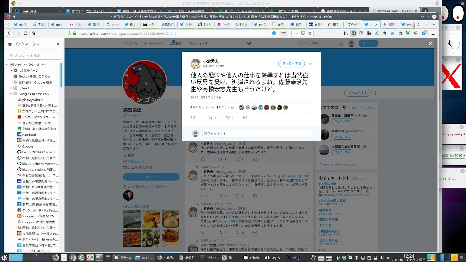466x262 pixels.
Task: Collapse ブックマークツールバー tree node
Action: coord(7,65)
